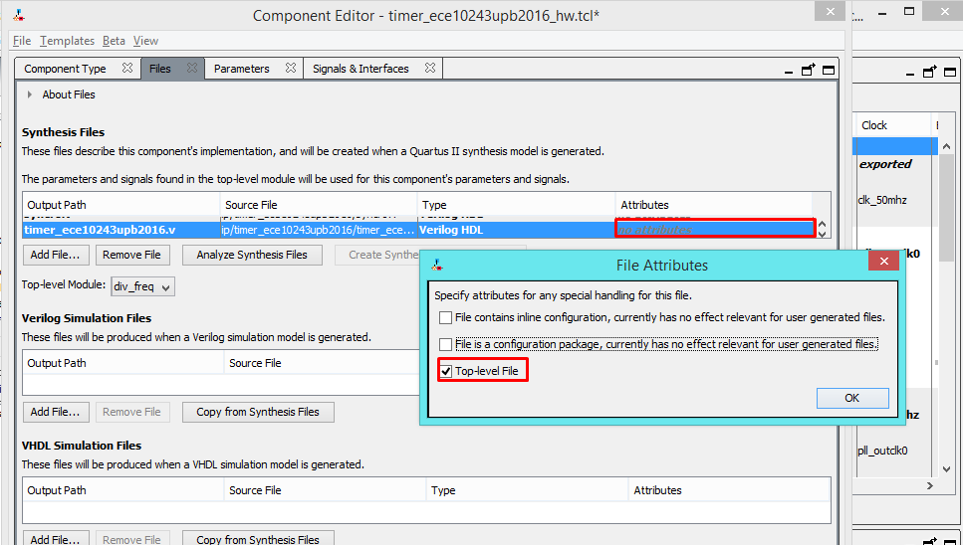Image resolution: width=963 pixels, height=545 pixels.
Task: Detach Component Editor panel into window
Action: pos(809,70)
